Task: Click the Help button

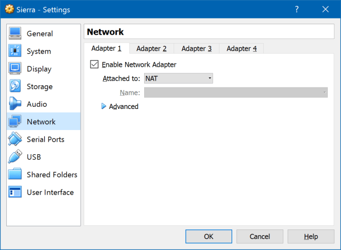Action: click(x=310, y=236)
